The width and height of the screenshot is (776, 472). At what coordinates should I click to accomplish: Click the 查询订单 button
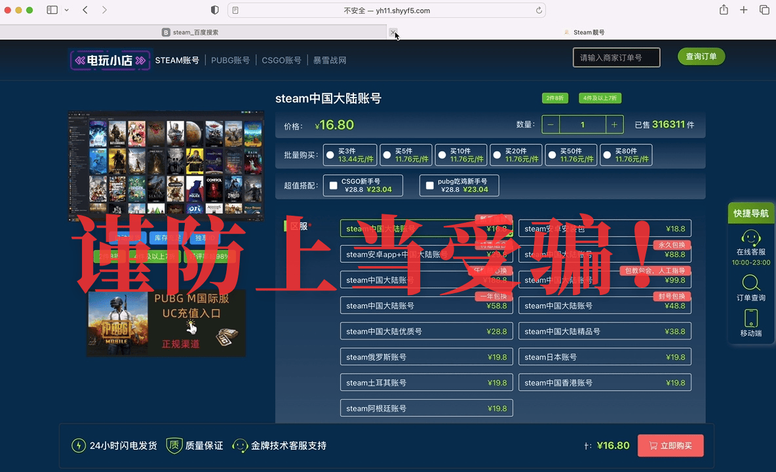[x=701, y=57]
